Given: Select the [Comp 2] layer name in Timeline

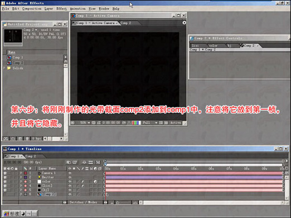Looking at the screenshot, I should point(49,194).
